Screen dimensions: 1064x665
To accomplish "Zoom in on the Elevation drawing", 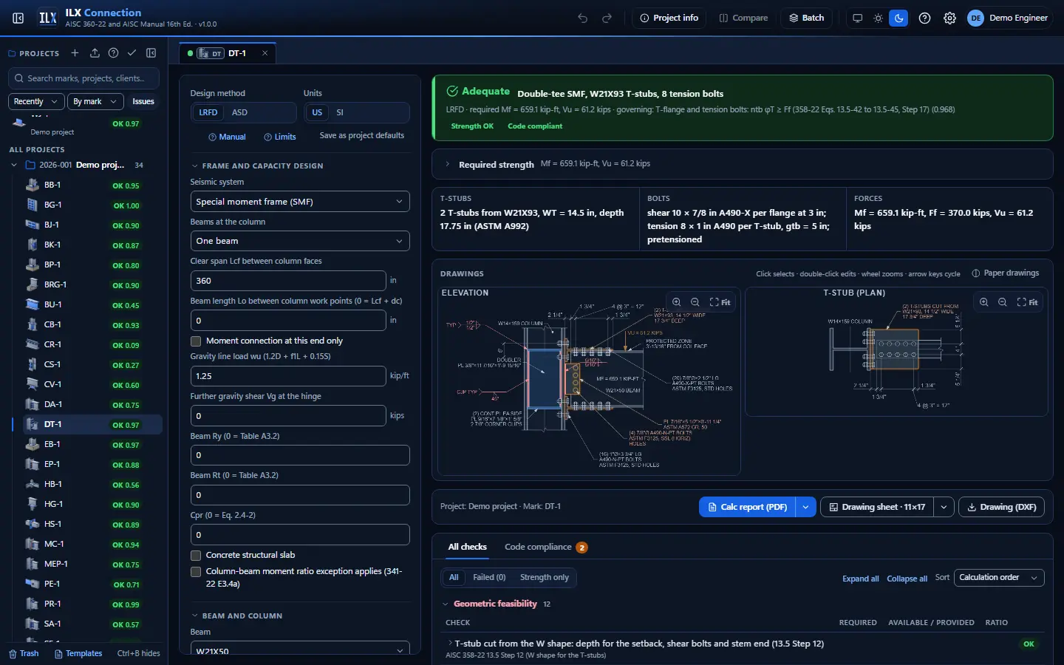I will click(x=676, y=301).
